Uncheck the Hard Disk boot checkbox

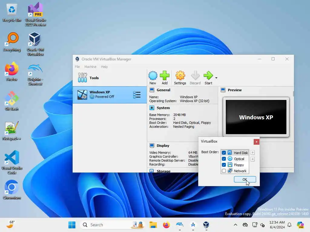coord(224,153)
